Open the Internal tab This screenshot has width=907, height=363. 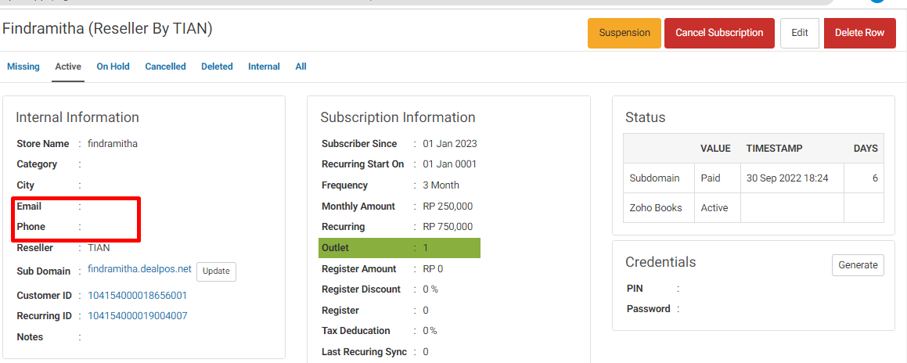tap(264, 66)
